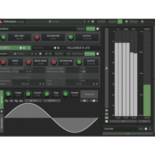Screen dimensions: 155x155
Task: Click the Frequency range value field
Action: [x=82, y=68]
